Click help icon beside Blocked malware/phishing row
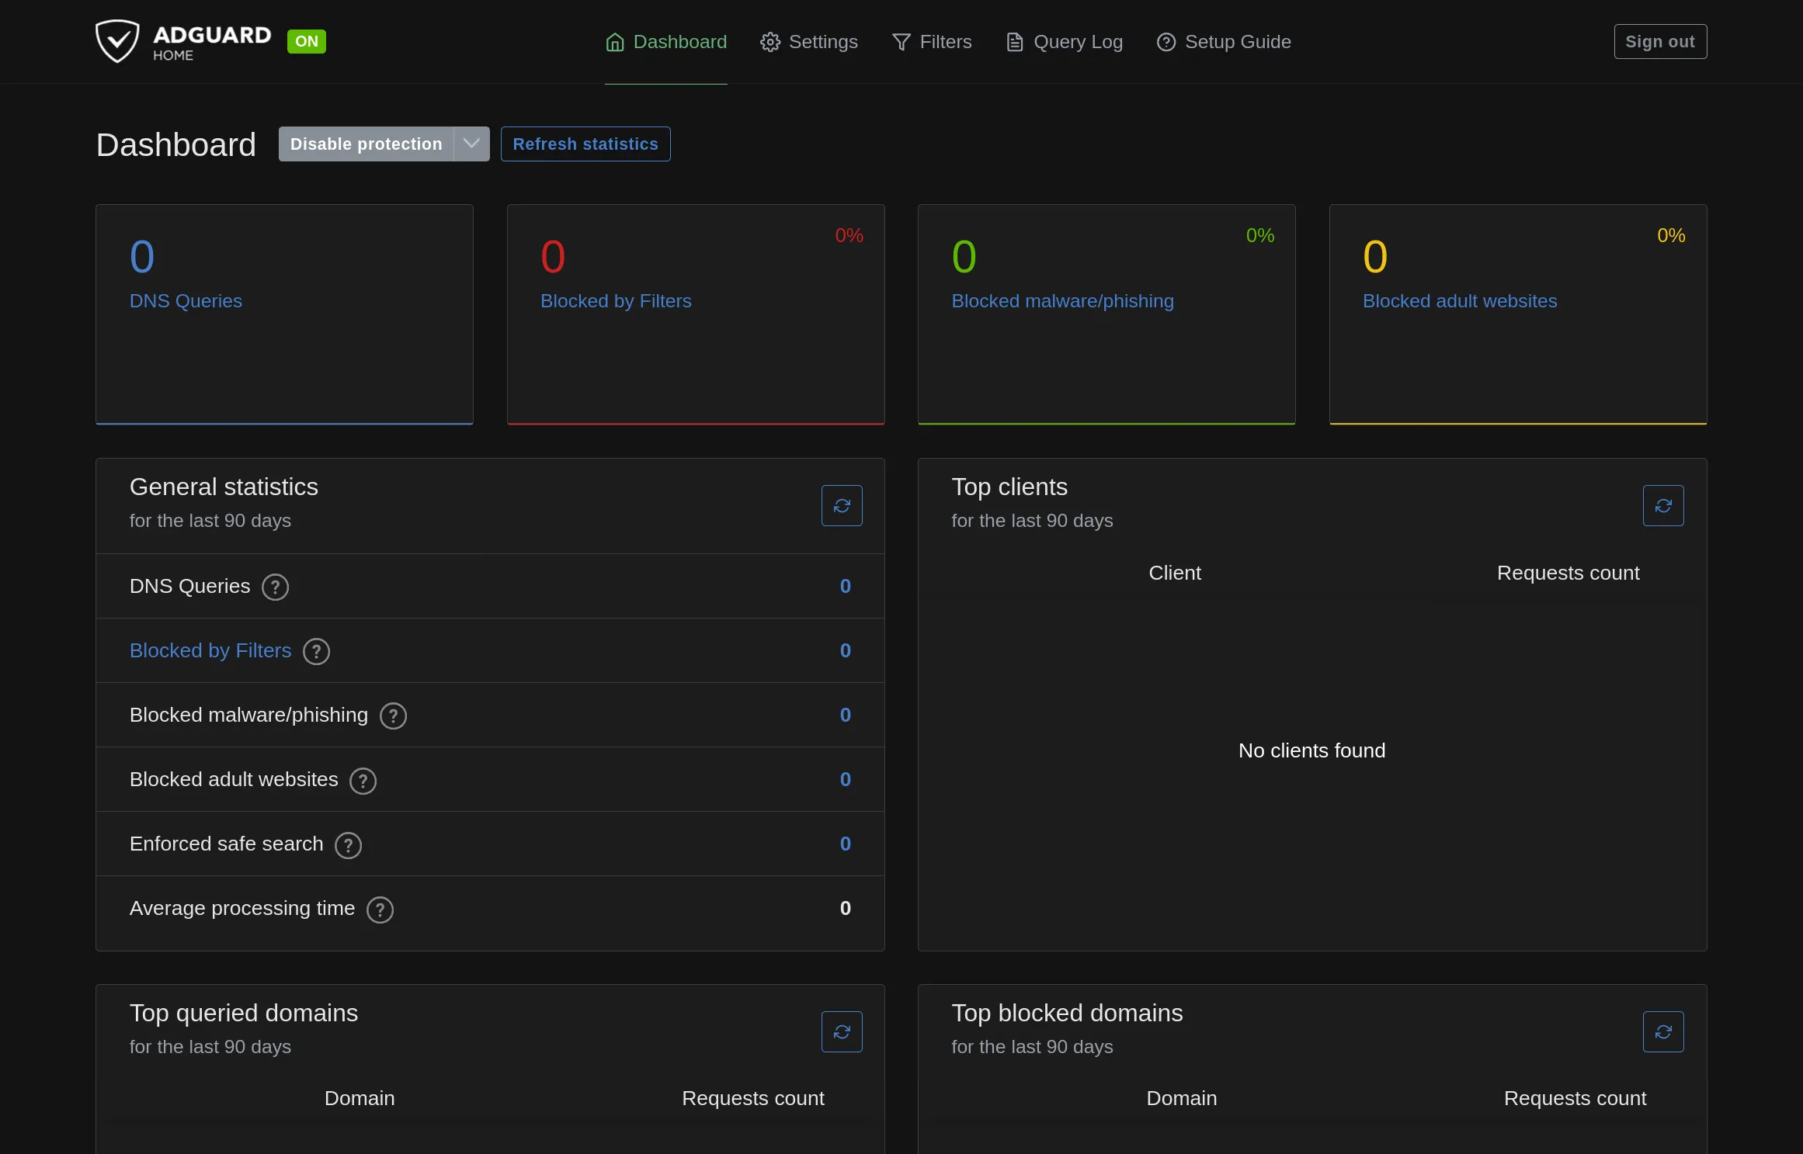The width and height of the screenshot is (1803, 1154). pos(393,716)
